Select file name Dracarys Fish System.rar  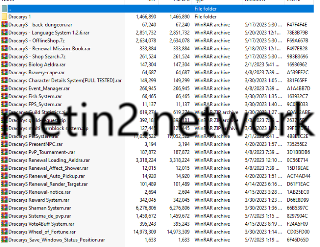(35, 96)
